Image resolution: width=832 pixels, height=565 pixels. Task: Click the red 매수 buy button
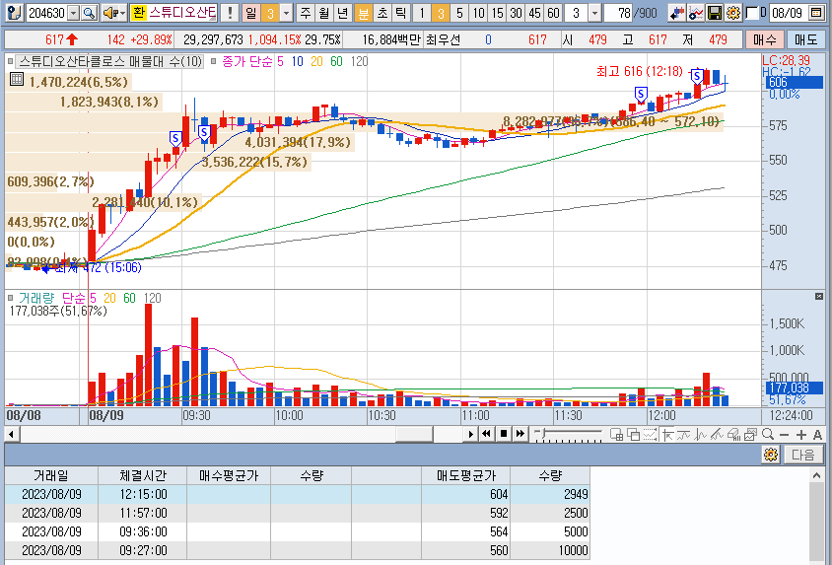[x=765, y=39]
